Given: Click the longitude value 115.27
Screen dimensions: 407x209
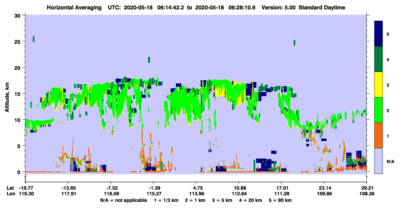Looking at the screenshot, I should pos(153,194).
